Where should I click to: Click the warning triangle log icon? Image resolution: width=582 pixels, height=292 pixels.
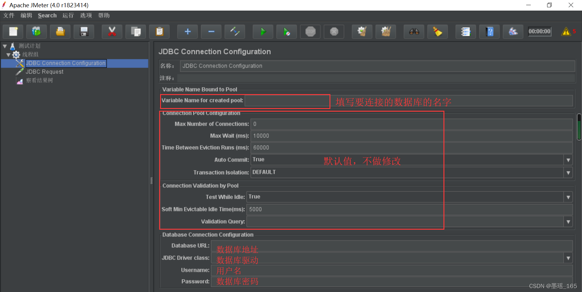566,31
